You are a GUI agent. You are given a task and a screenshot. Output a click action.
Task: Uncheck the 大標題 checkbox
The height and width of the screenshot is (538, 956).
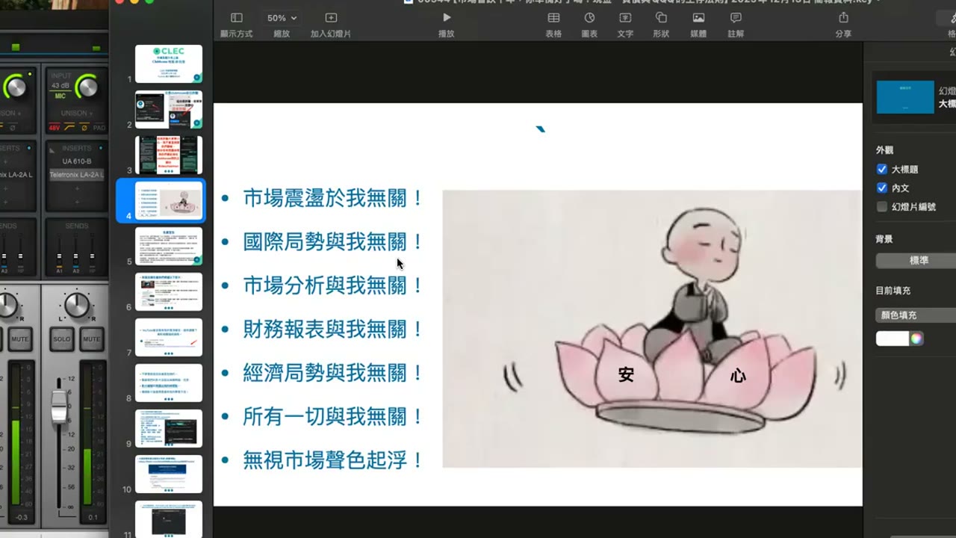pyautogui.click(x=882, y=170)
